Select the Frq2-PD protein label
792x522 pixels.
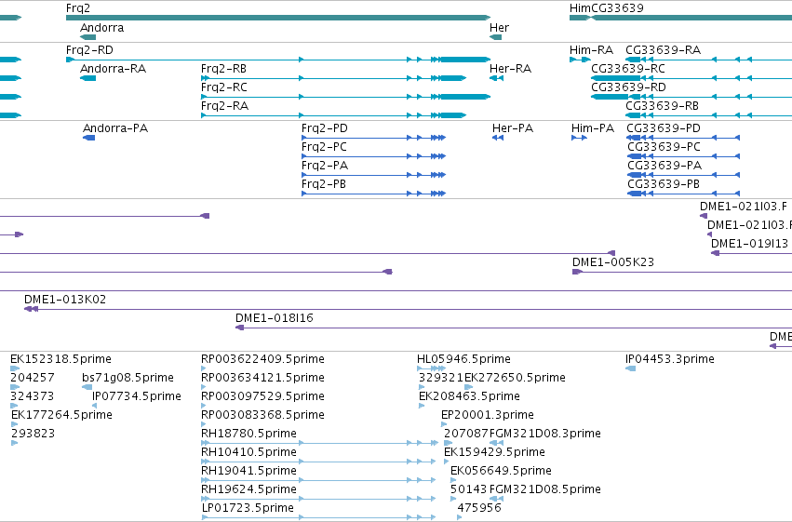coord(324,128)
